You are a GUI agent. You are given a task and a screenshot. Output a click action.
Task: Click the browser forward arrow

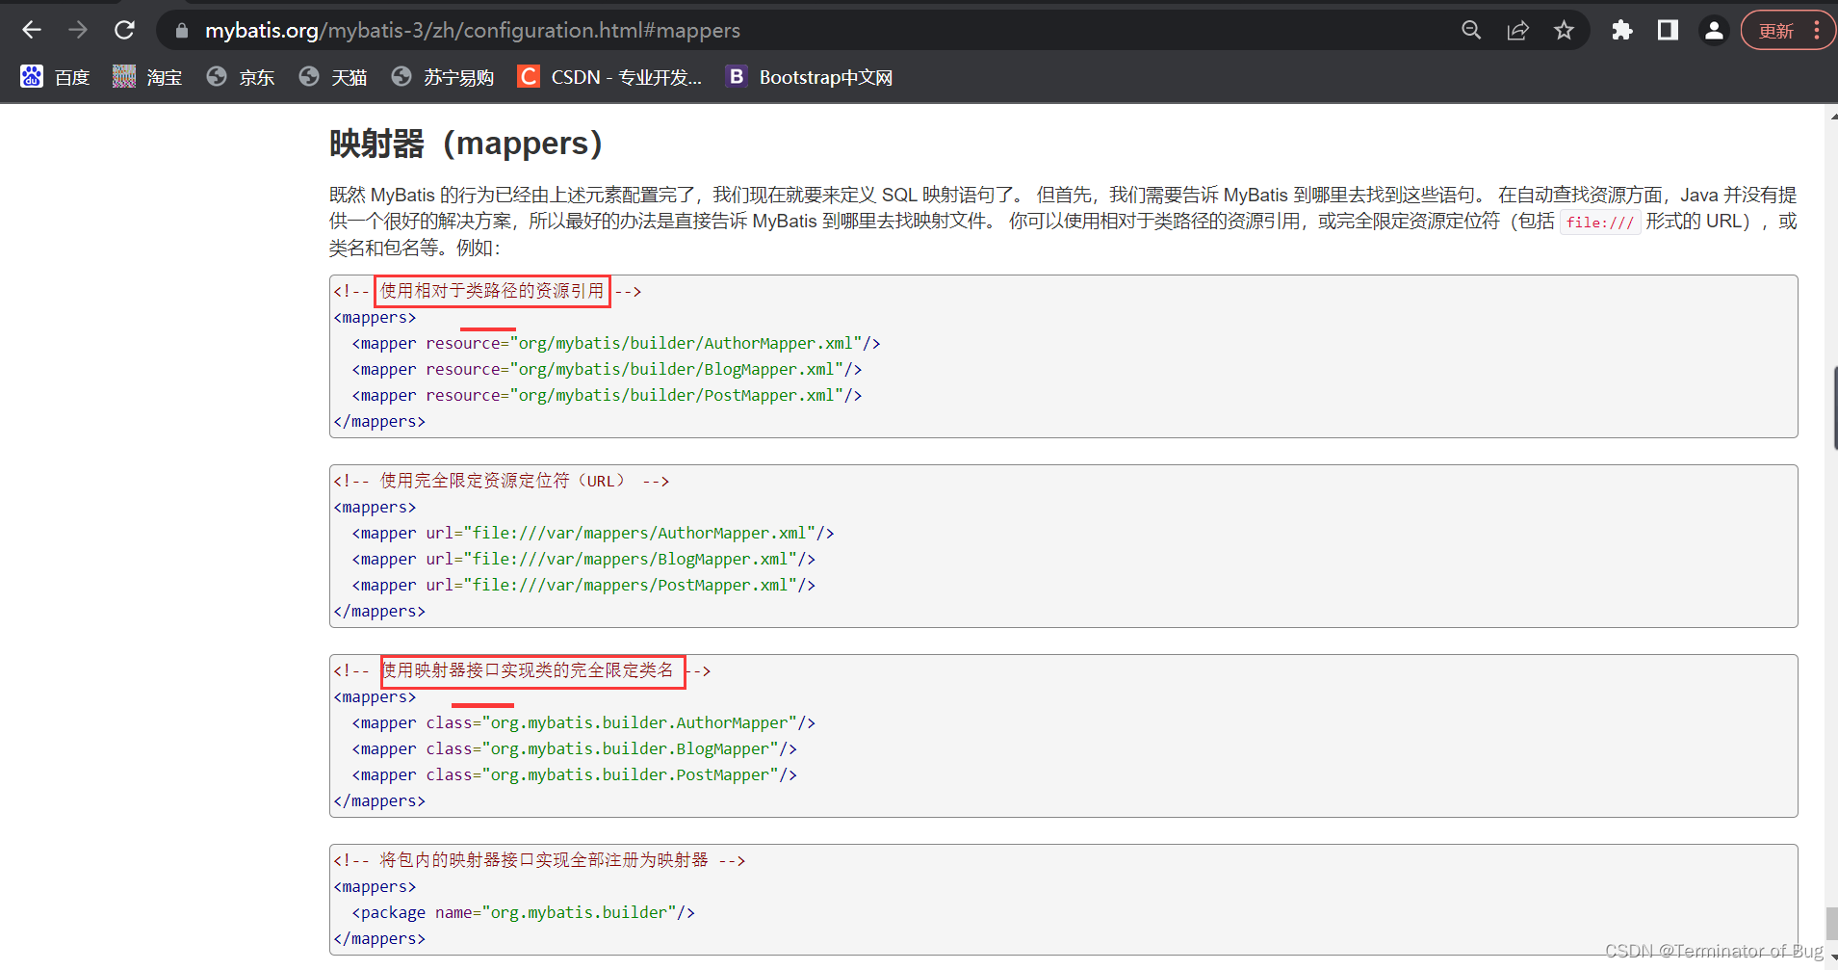point(78,30)
